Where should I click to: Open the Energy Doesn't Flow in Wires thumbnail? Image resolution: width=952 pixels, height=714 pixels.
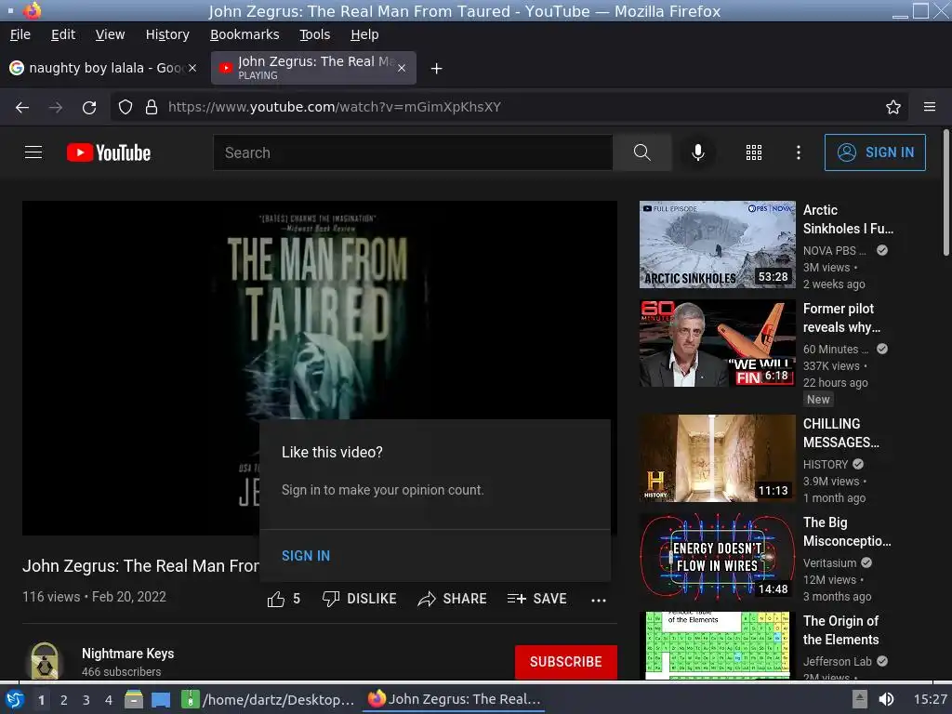point(717,557)
